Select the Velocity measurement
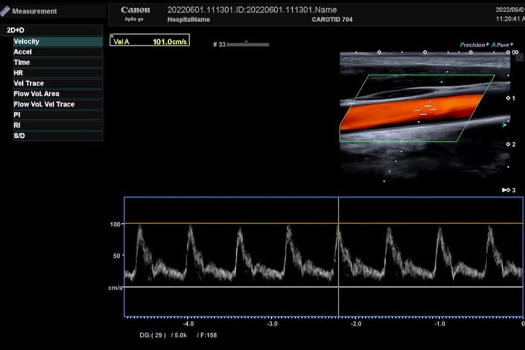Screen dimensions: 525x350 click(x=58, y=41)
